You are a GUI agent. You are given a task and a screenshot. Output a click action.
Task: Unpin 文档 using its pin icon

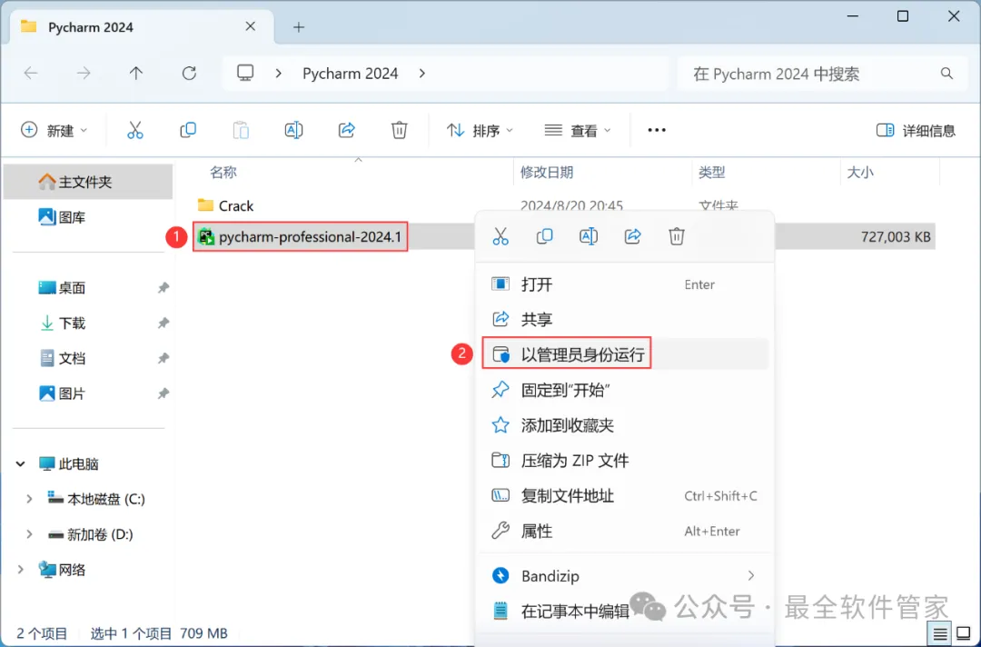[163, 359]
